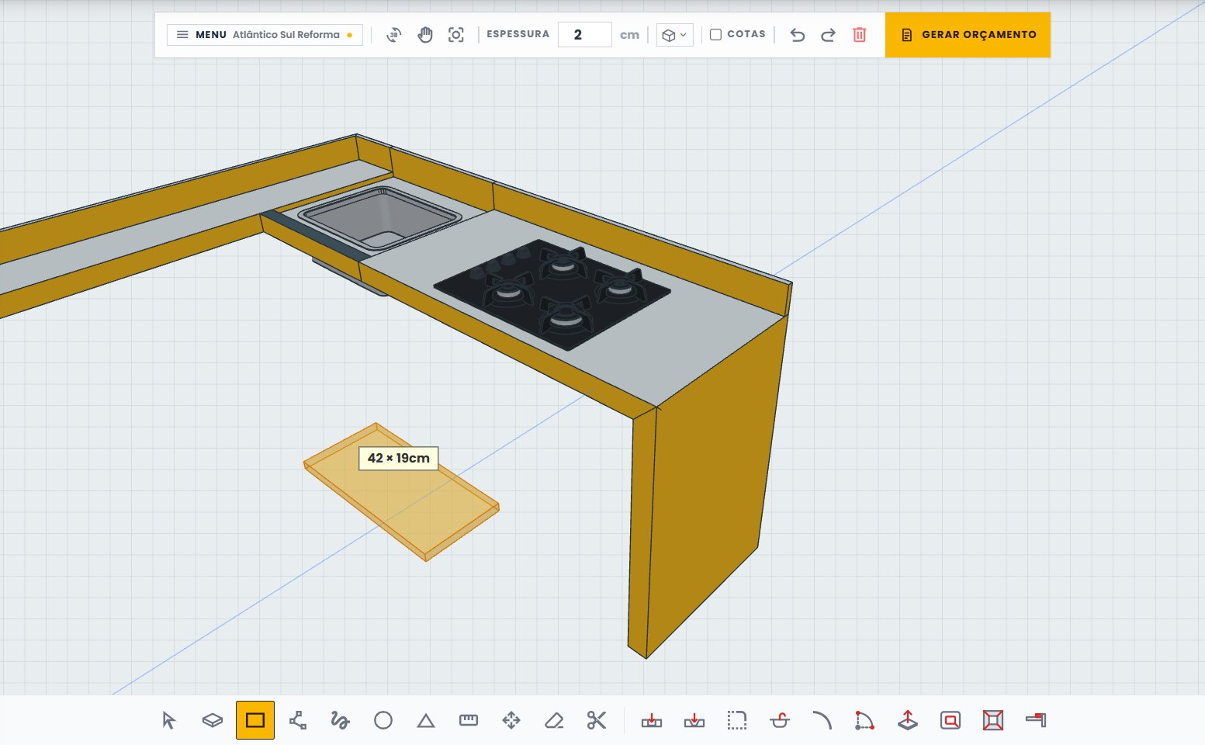The image size is (1205, 745).
Task: Click the red crossed square tool
Action: 993,720
